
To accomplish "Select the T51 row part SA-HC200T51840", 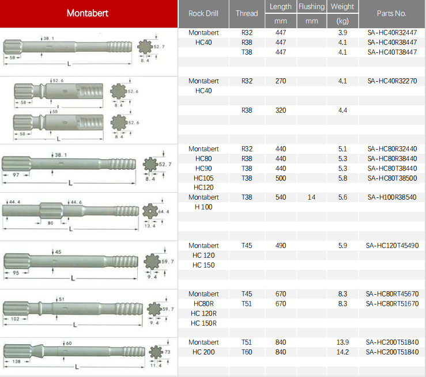I will (392, 342).
